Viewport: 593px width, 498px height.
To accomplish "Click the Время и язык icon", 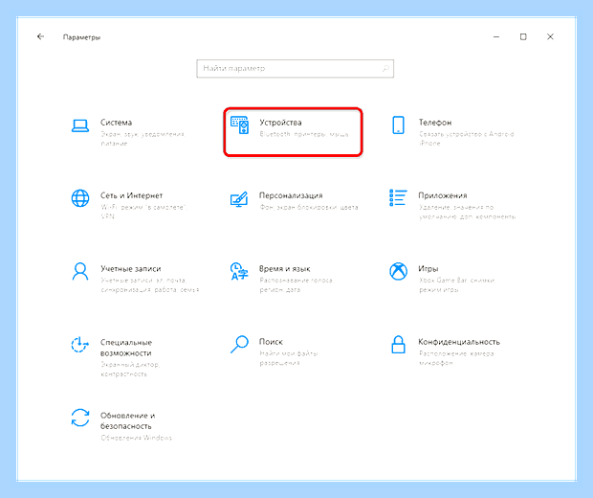I will pos(239,272).
